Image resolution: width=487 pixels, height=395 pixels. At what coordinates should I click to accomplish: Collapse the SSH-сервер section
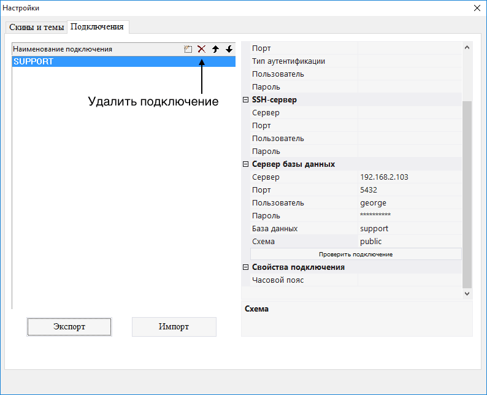click(x=246, y=100)
